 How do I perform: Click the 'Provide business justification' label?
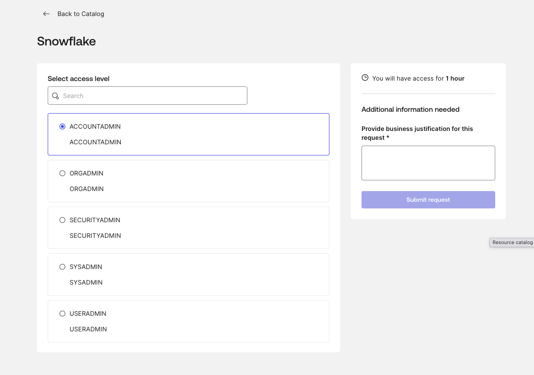417,133
